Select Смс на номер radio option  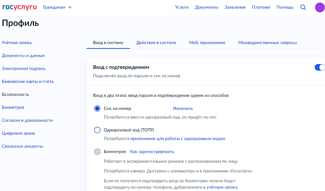[x=97, y=109]
